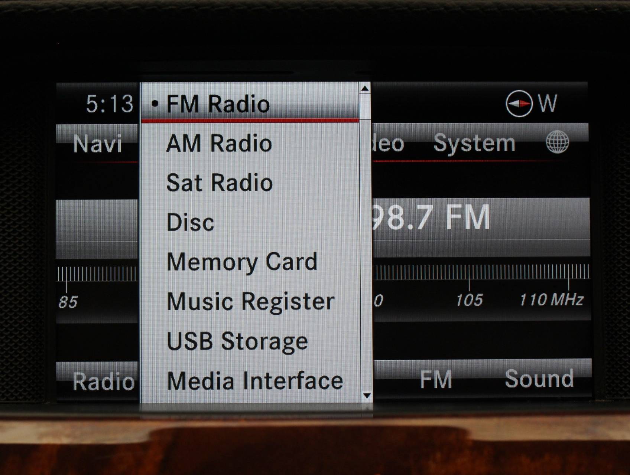Open the System tab
The width and height of the screenshot is (630, 475).
pos(474,143)
